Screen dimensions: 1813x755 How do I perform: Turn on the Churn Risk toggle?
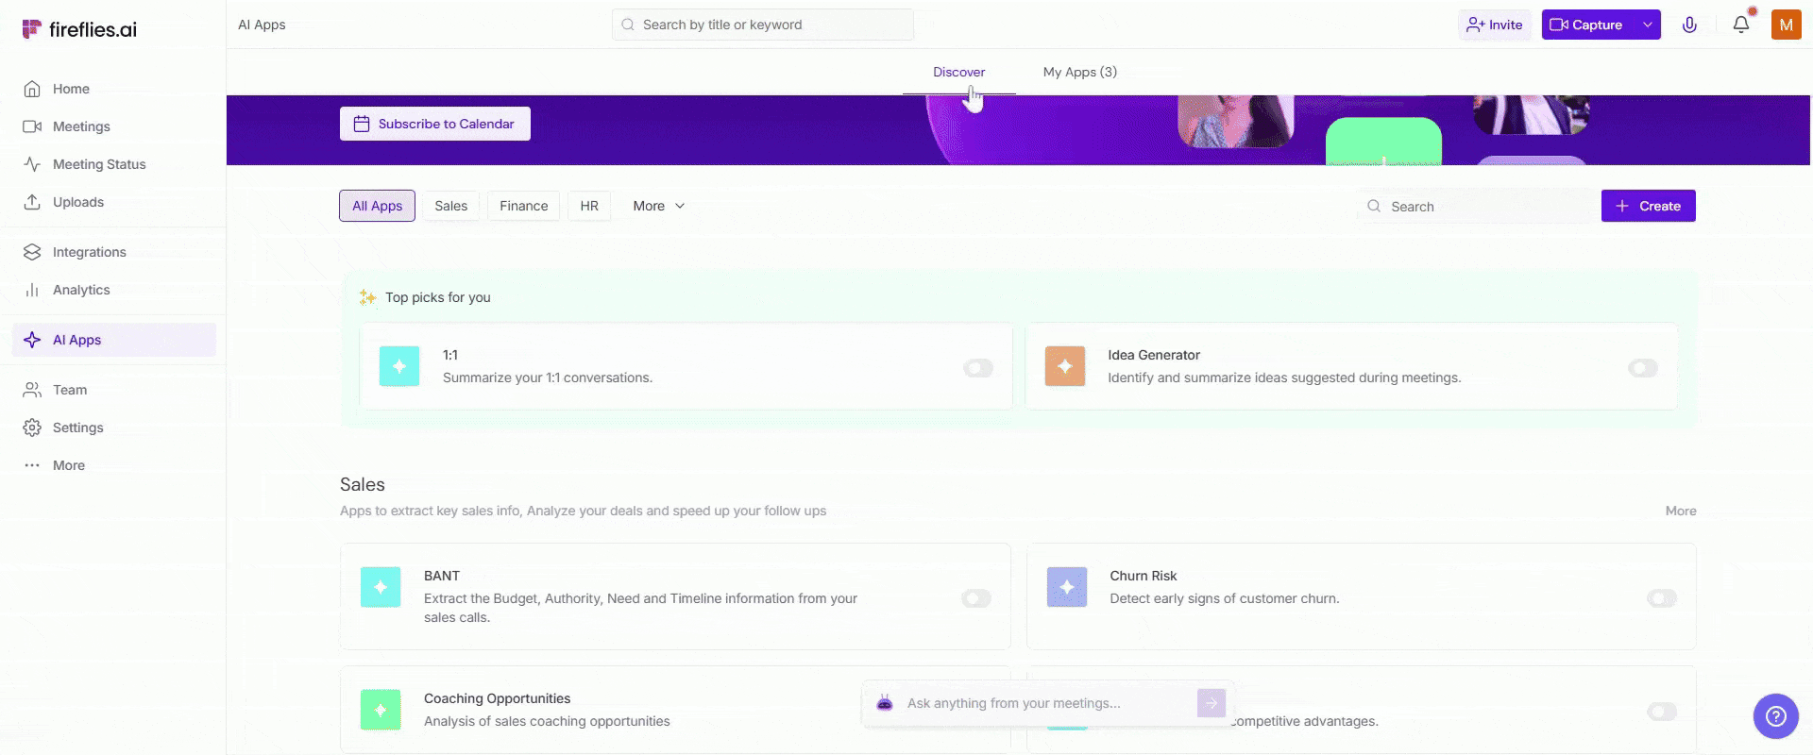(1662, 598)
